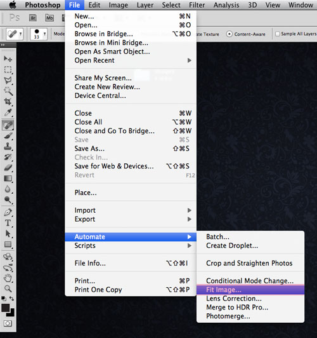Select the Move tool
The height and width of the screenshot is (338, 317).
8,58
